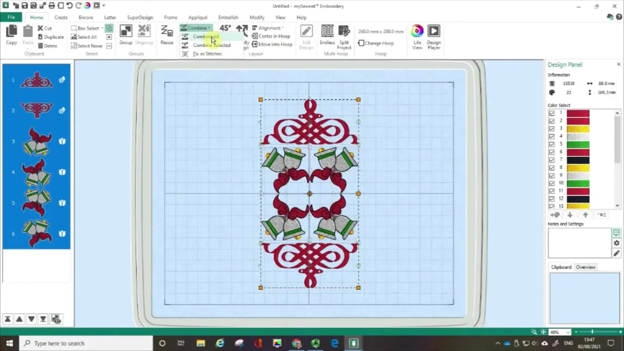Open the Create ribbon tab
Screen dimensions: 624x351
coord(61,17)
